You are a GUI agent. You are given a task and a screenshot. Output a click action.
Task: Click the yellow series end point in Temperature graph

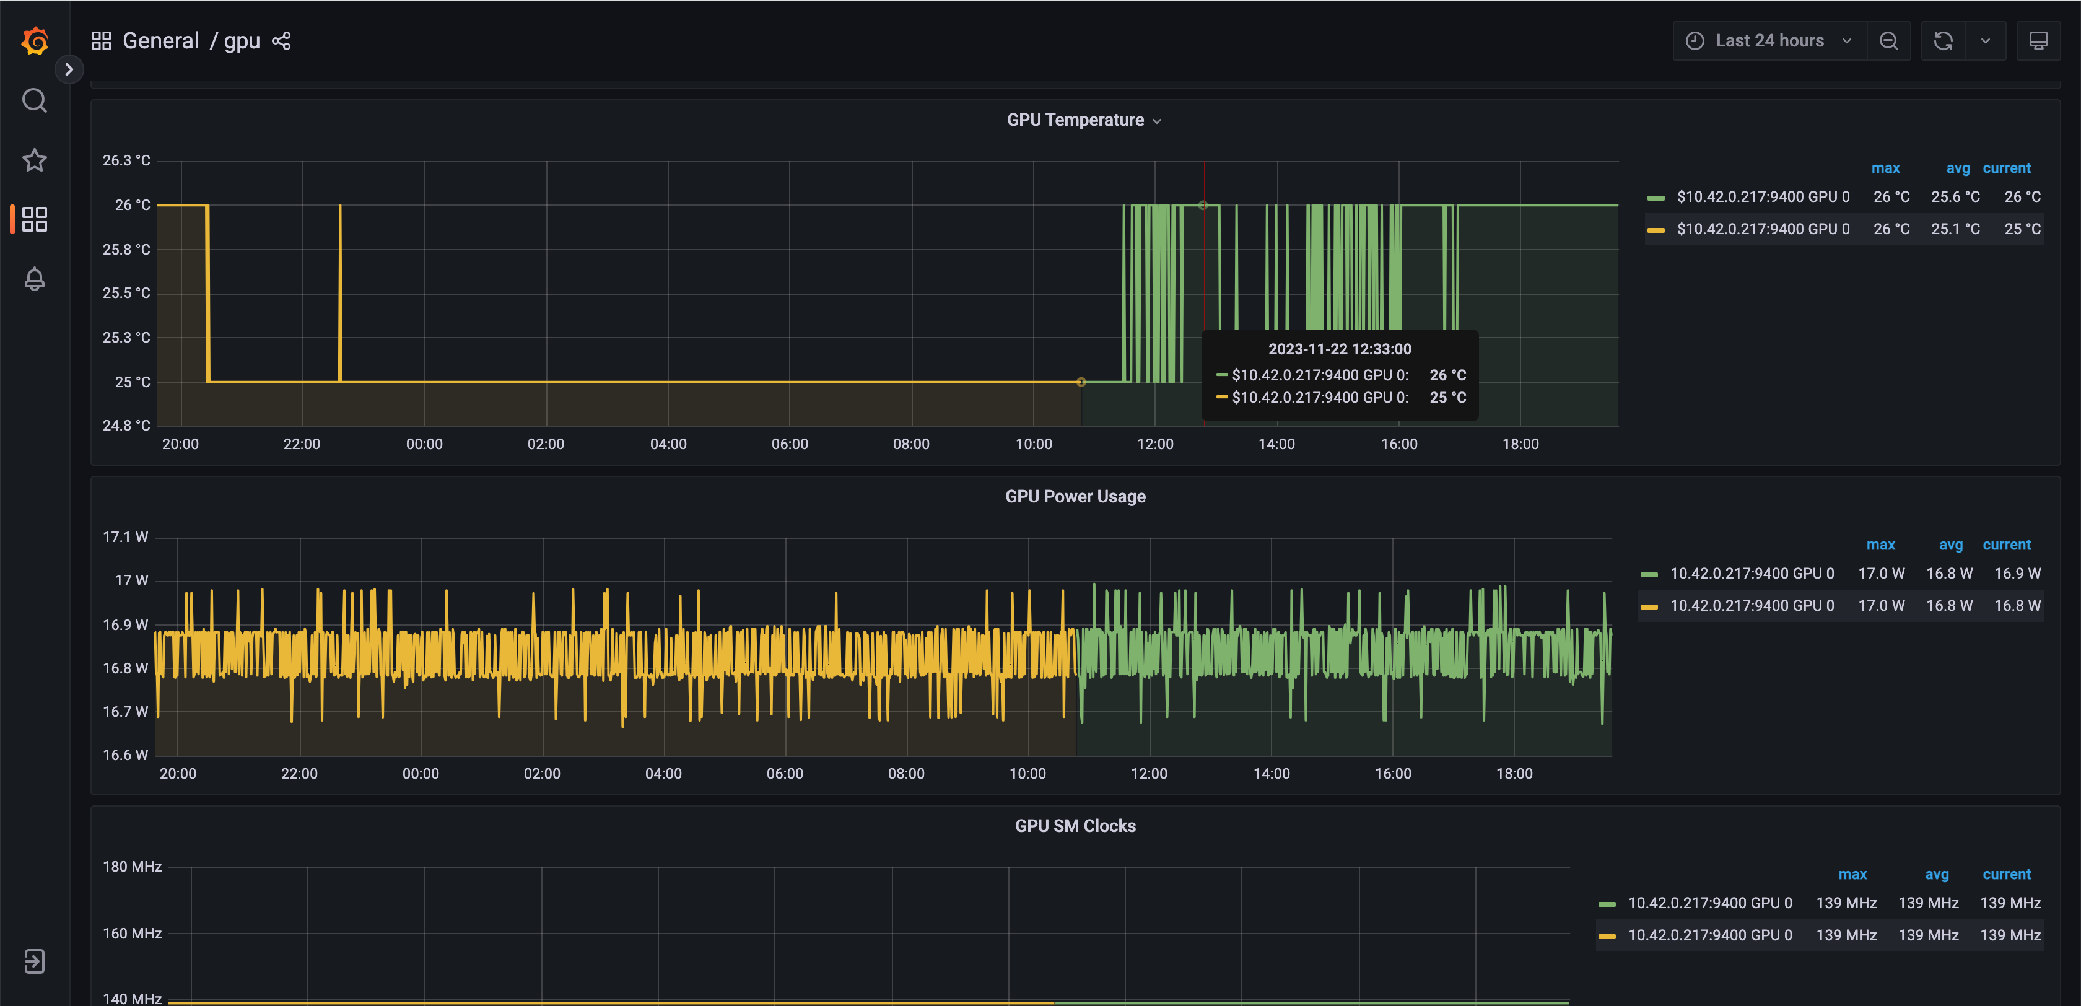tap(1081, 382)
